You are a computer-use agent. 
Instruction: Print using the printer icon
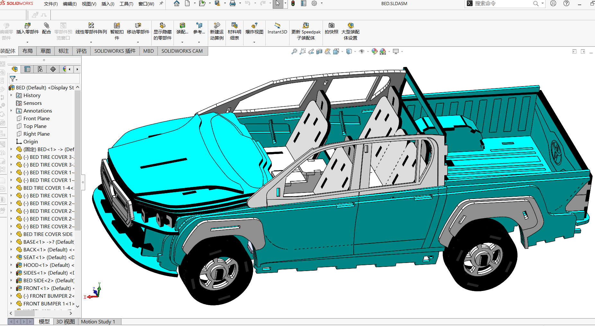point(233,4)
